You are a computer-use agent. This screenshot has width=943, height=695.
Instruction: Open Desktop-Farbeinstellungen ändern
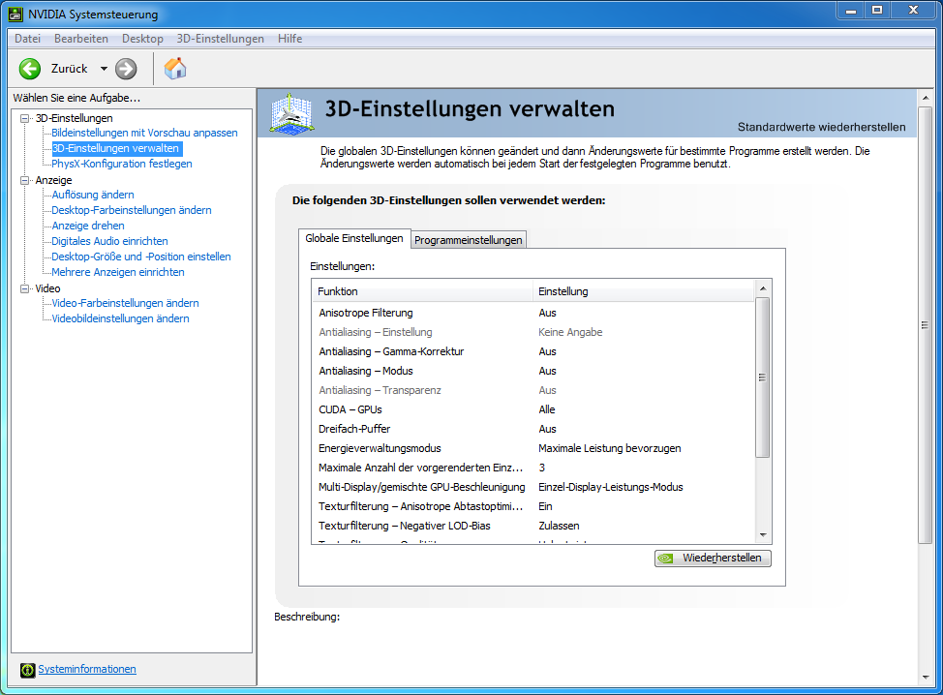tap(132, 210)
